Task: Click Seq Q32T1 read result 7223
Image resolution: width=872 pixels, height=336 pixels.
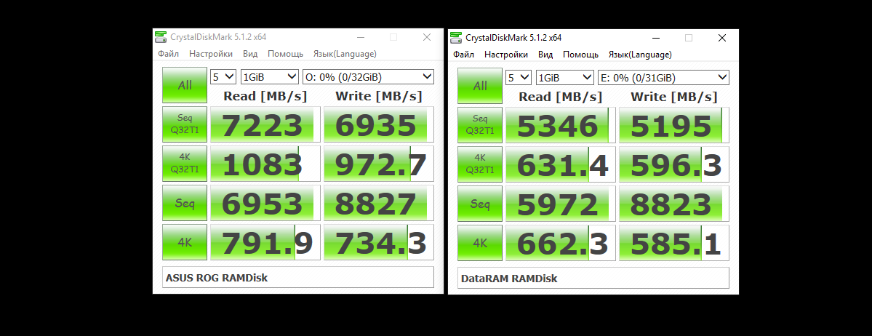Action: pos(265,124)
